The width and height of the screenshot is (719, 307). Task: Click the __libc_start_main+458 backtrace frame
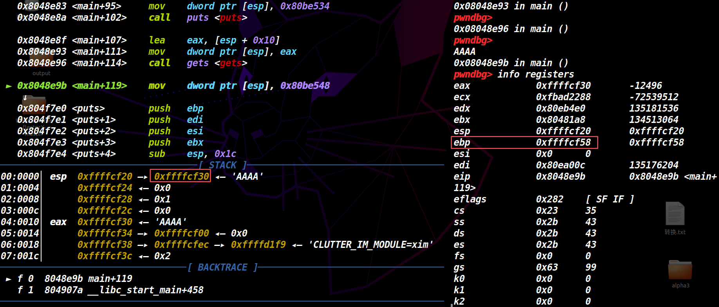(151, 290)
